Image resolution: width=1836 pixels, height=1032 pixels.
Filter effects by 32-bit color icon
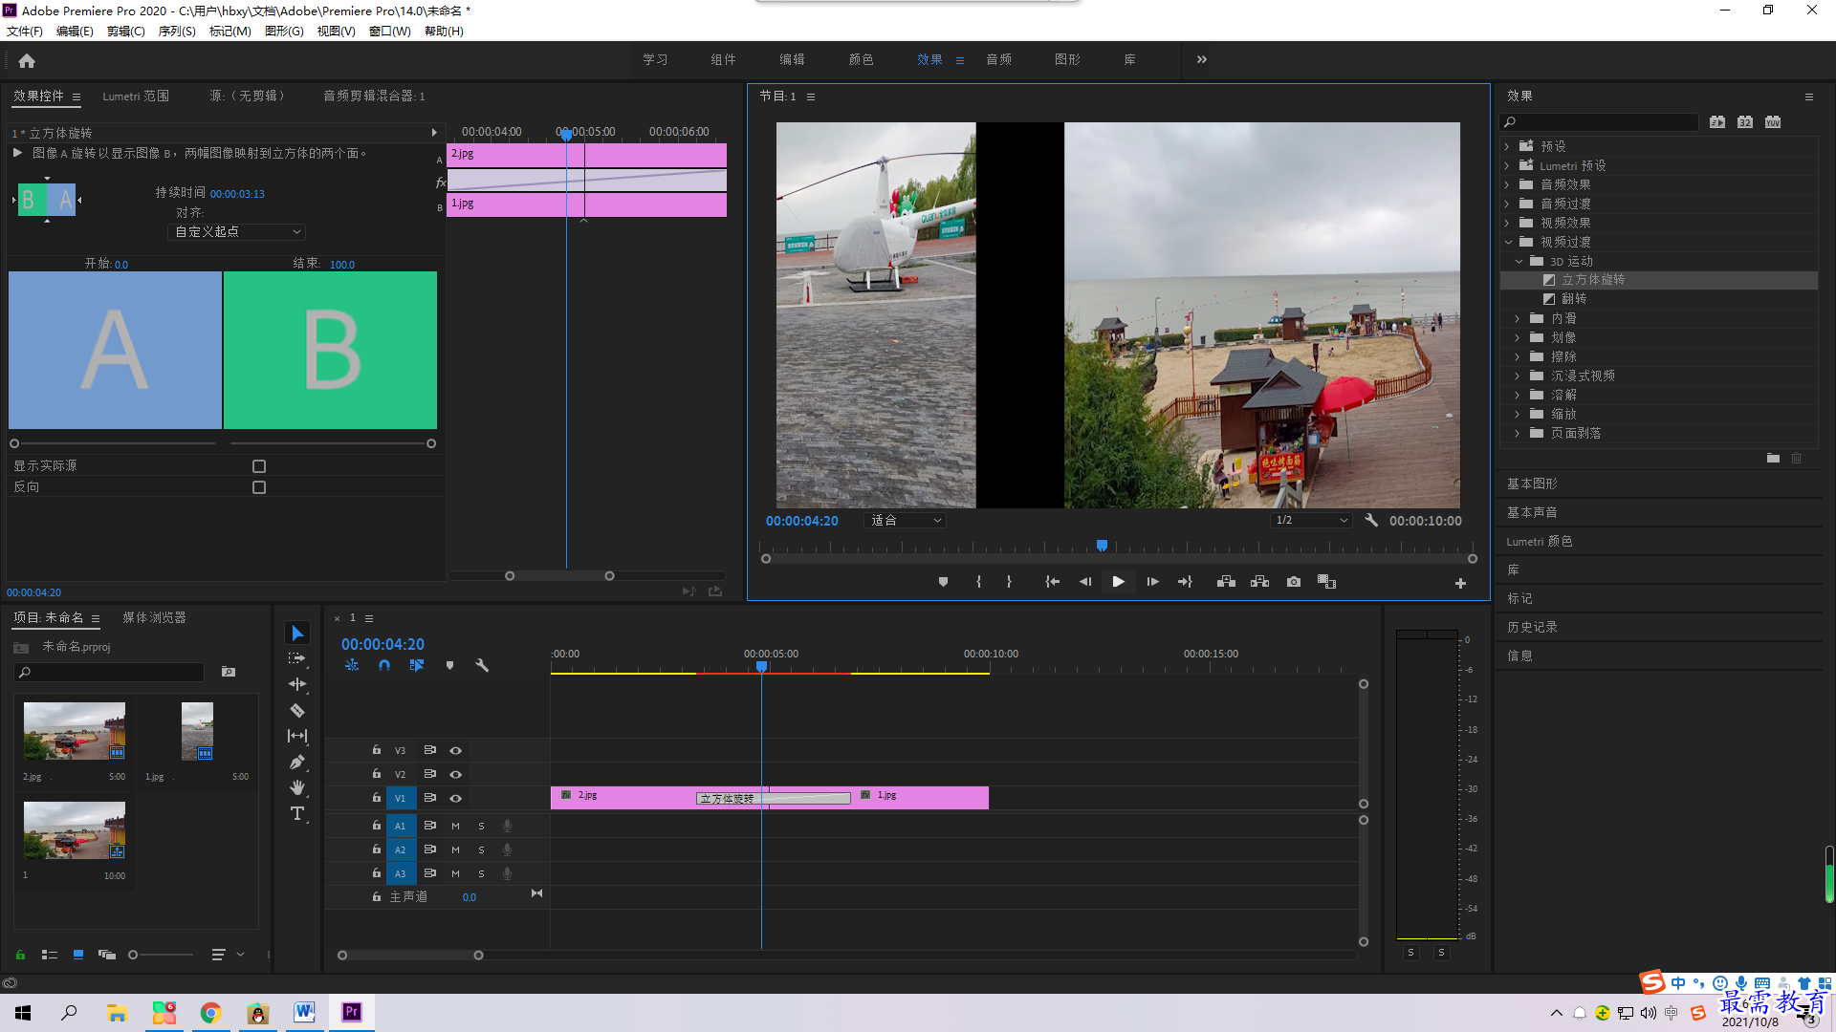[1745, 122]
